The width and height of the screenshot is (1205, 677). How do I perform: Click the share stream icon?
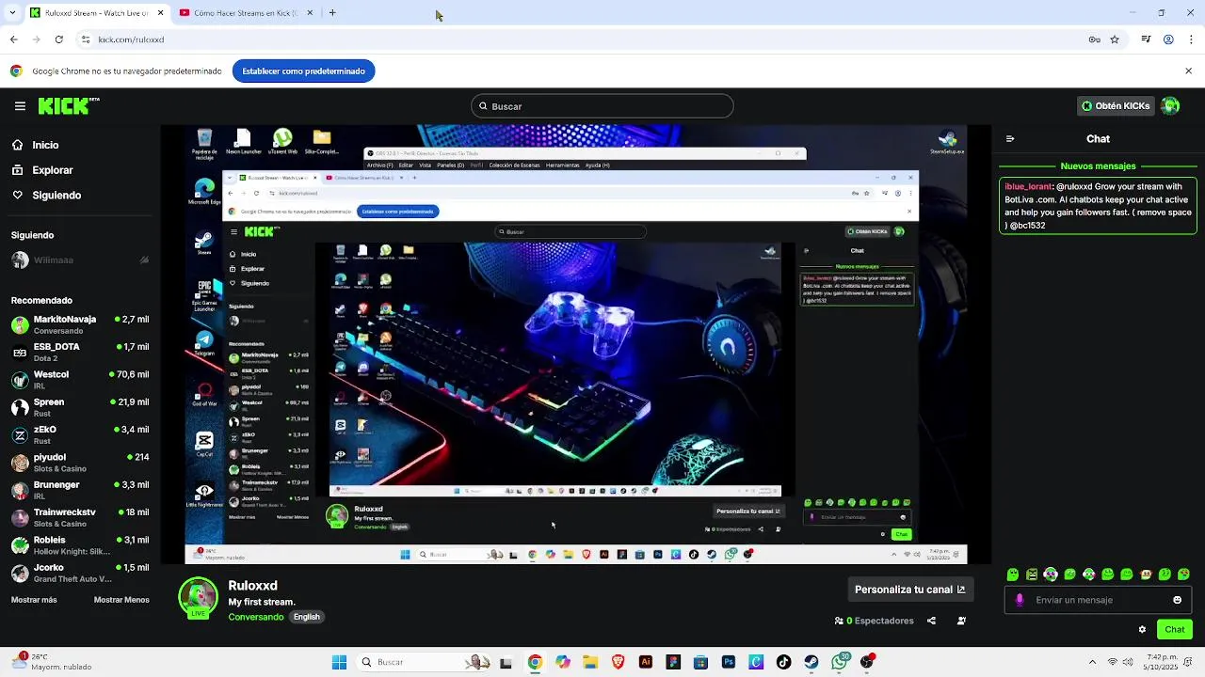[931, 621]
